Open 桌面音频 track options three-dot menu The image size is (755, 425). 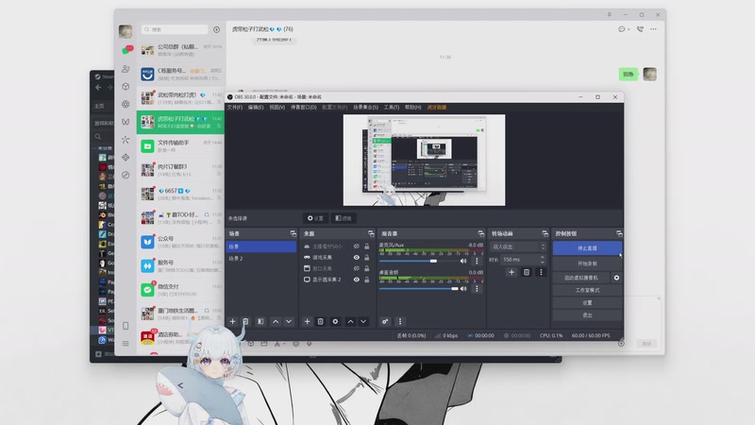pyautogui.click(x=477, y=289)
